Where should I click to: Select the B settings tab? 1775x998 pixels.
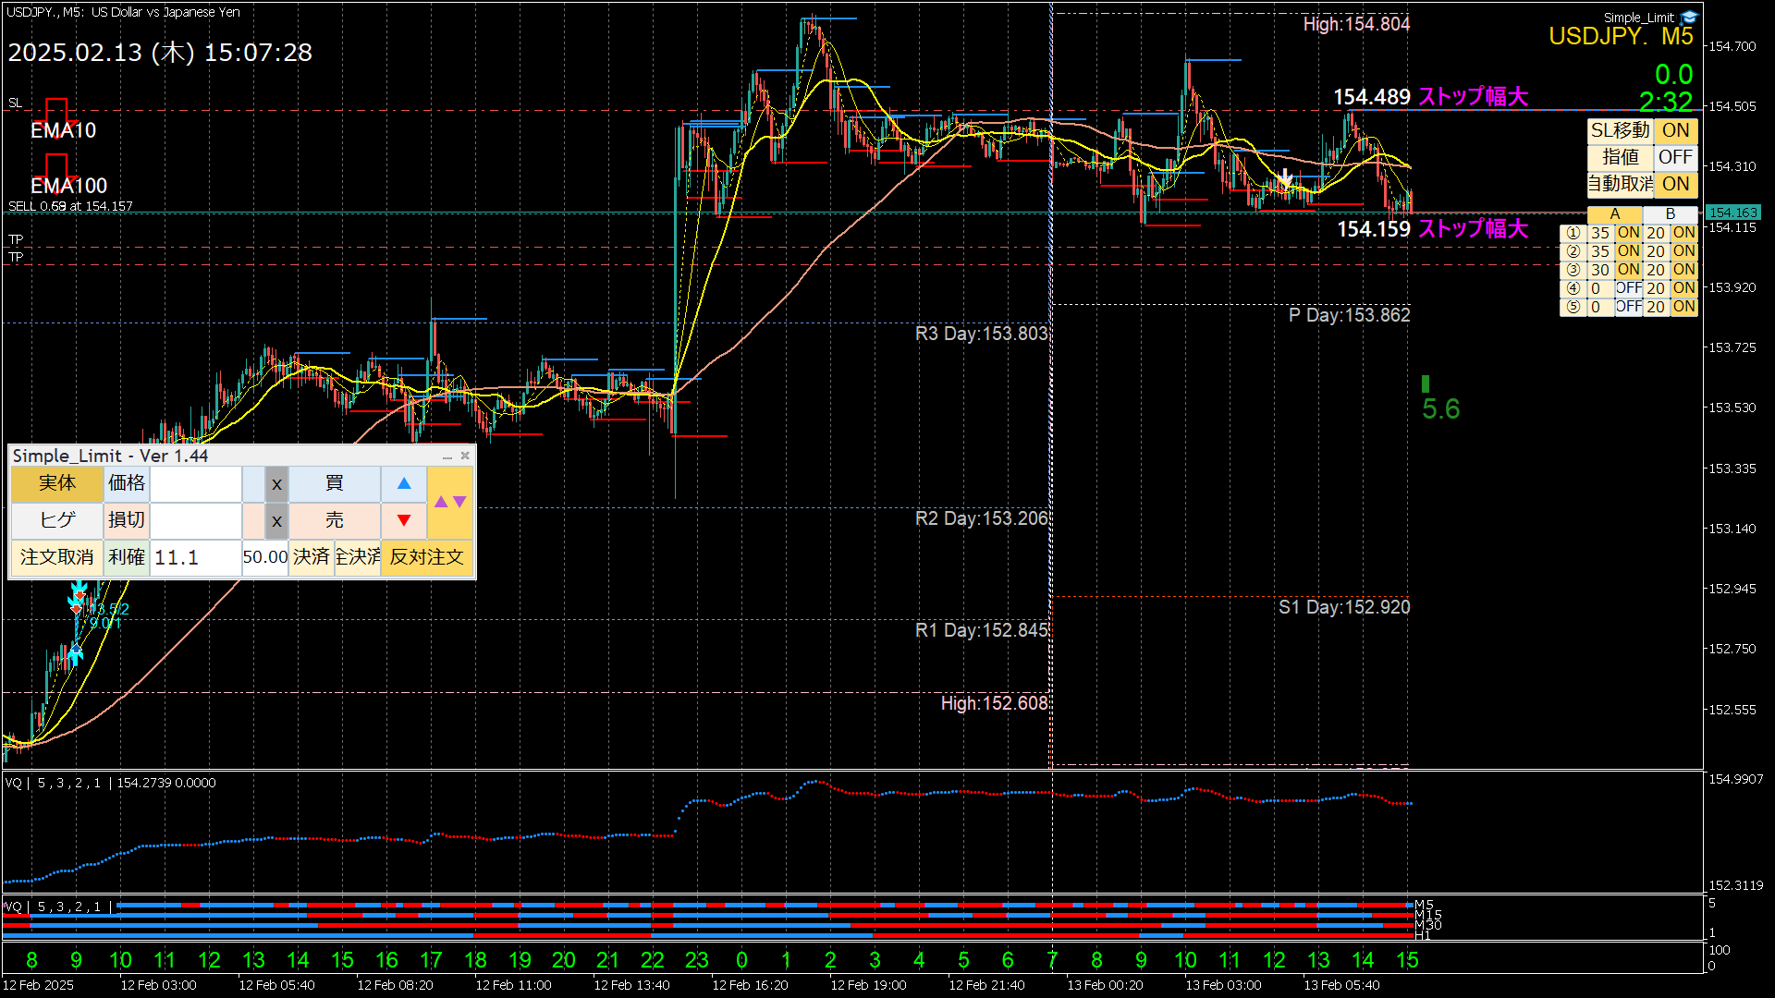[1670, 214]
